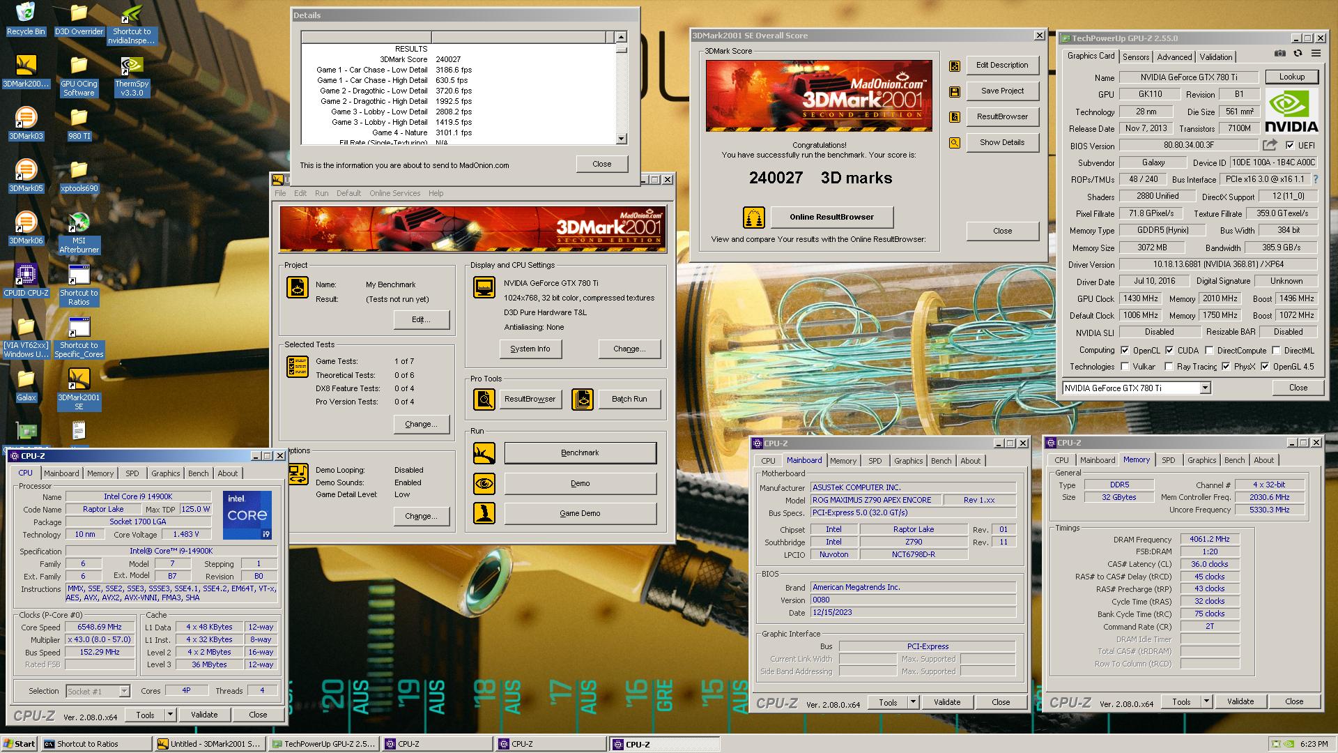Screen dimensions: 1338x753
Task: Click the System Info button
Action: tap(530, 349)
